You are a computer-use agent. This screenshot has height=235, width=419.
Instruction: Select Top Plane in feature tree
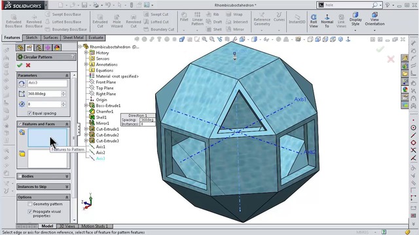pyautogui.click(x=105, y=88)
